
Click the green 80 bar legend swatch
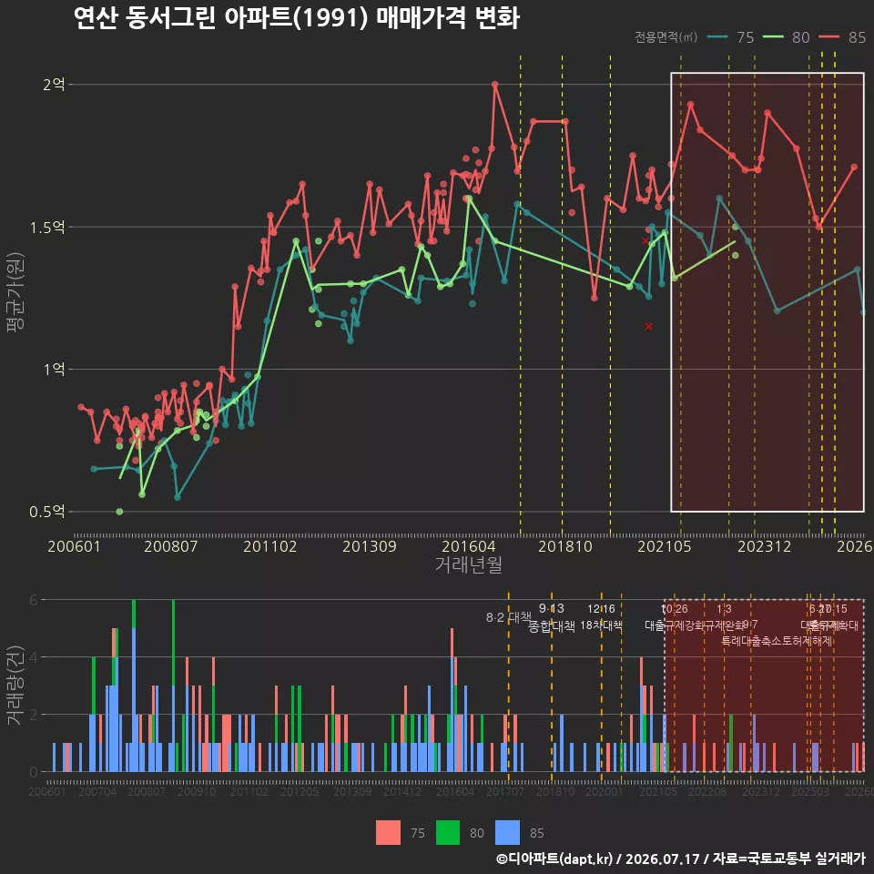448,833
